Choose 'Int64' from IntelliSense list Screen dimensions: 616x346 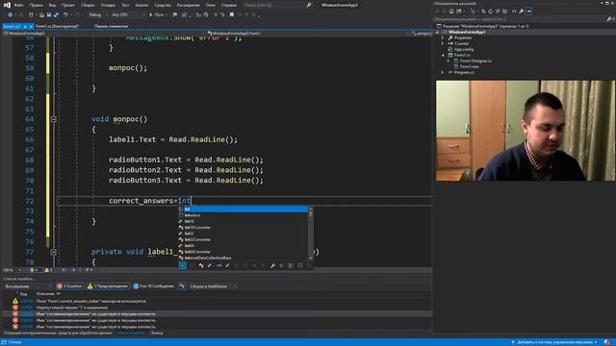pos(244,246)
